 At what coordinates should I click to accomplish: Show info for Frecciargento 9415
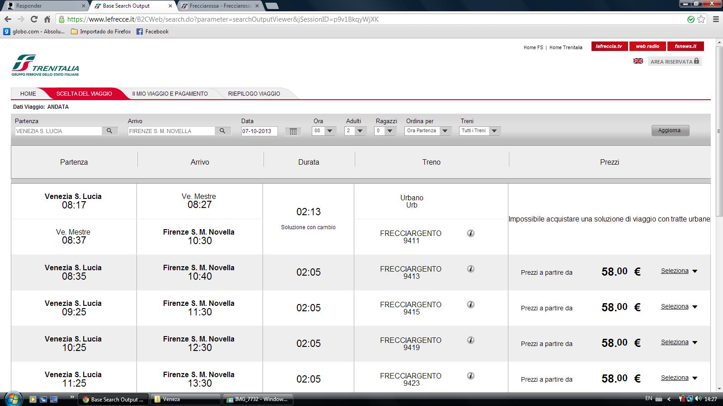tap(470, 304)
